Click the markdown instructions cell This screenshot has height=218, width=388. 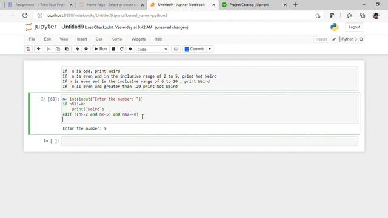click(210, 79)
